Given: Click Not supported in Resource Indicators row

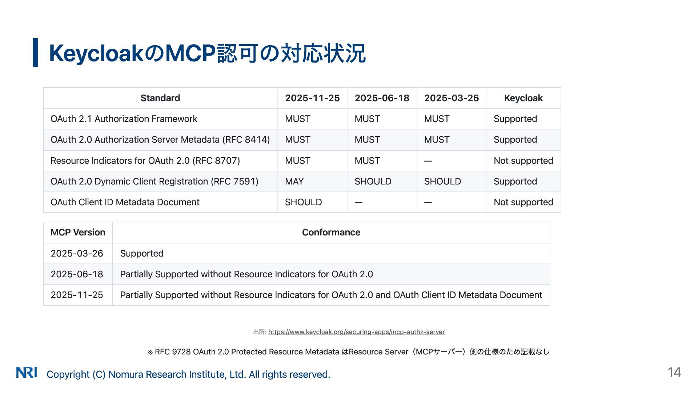Looking at the screenshot, I should click(523, 161).
